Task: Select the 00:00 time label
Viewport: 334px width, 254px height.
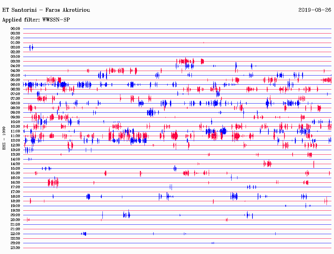Action: click(15, 29)
